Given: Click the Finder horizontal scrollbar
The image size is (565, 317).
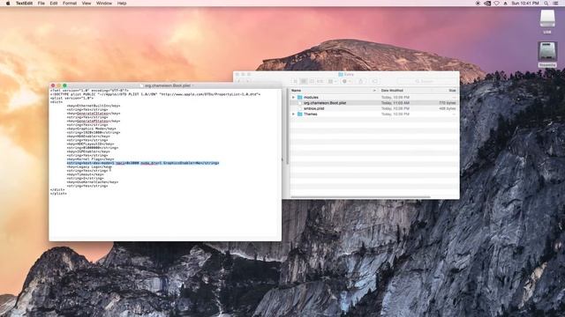Looking at the screenshot, I should pos(360,197).
